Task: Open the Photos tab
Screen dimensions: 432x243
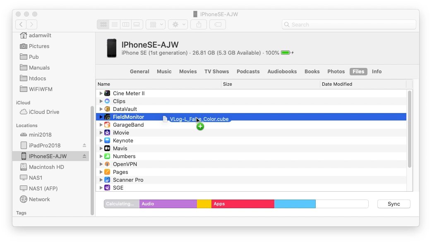Action: pyautogui.click(x=336, y=71)
